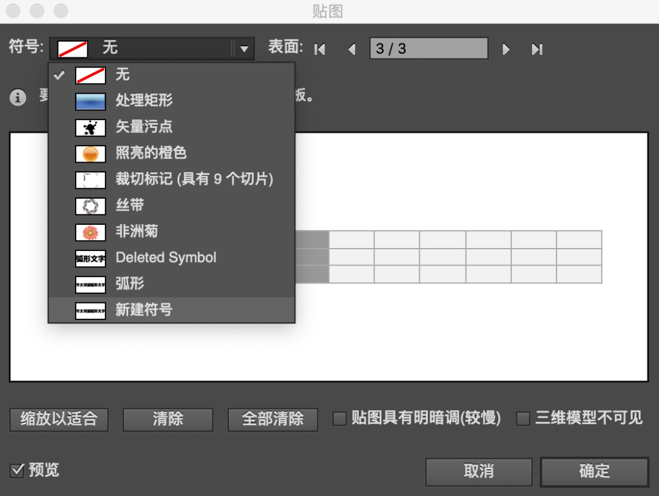
Task: Click the surface number field 3 / 3
Action: (428, 49)
